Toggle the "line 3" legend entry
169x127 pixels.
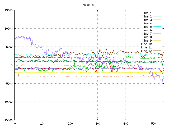click(147, 20)
